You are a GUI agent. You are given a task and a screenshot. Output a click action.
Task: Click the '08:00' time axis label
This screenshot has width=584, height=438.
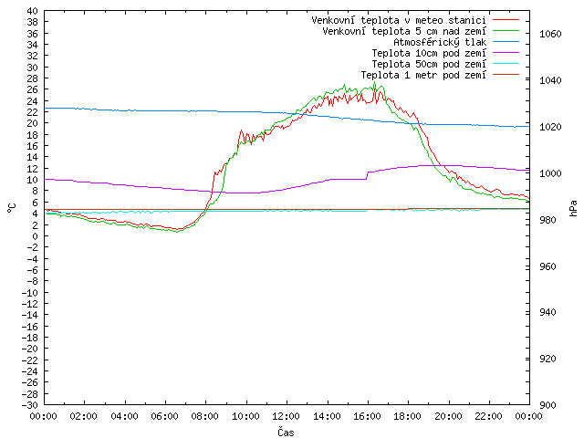(205, 416)
